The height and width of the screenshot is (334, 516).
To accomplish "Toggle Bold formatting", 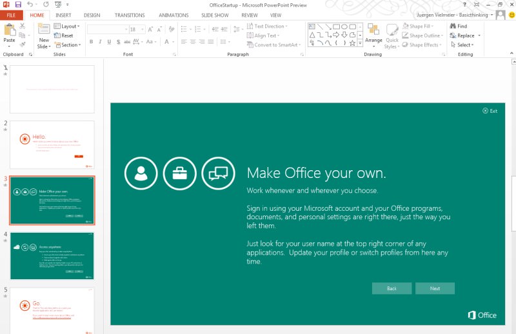I will pos(91,42).
